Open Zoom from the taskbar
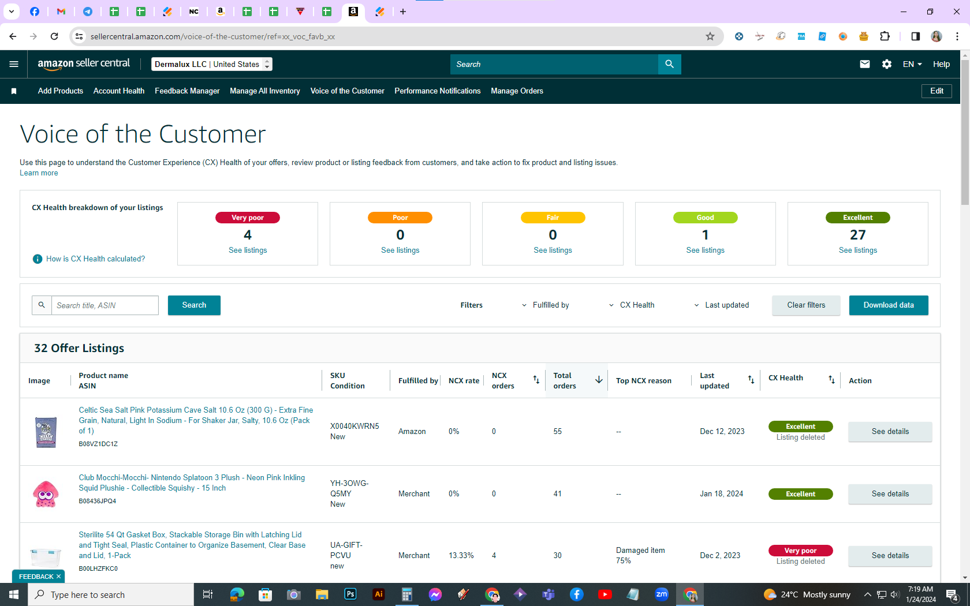 [x=662, y=594]
